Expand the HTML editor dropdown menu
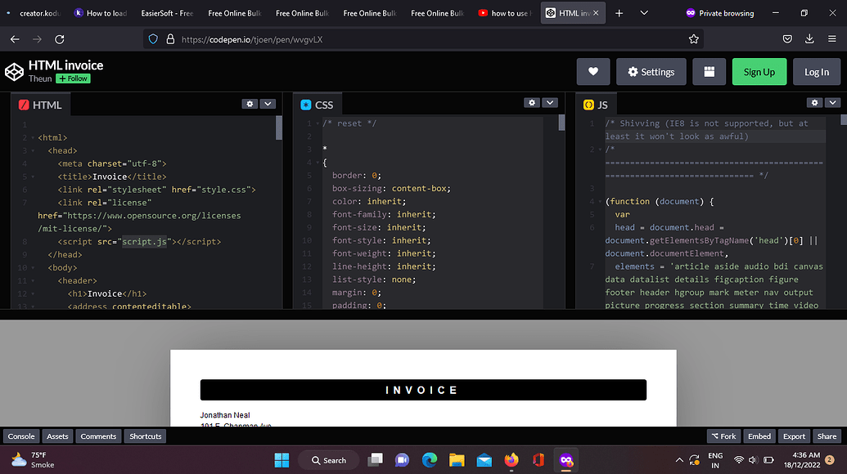 268,104
